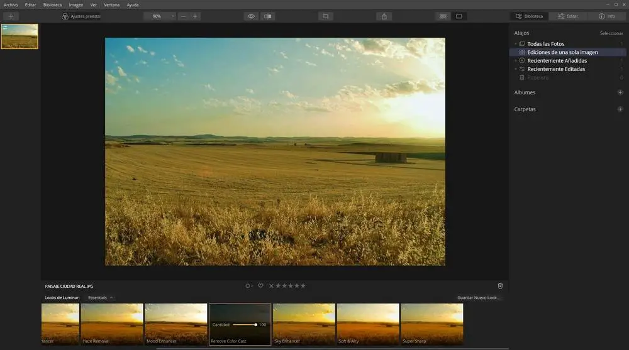
Task: Click Seleccionar in the Atajos panel
Action: [x=611, y=33]
